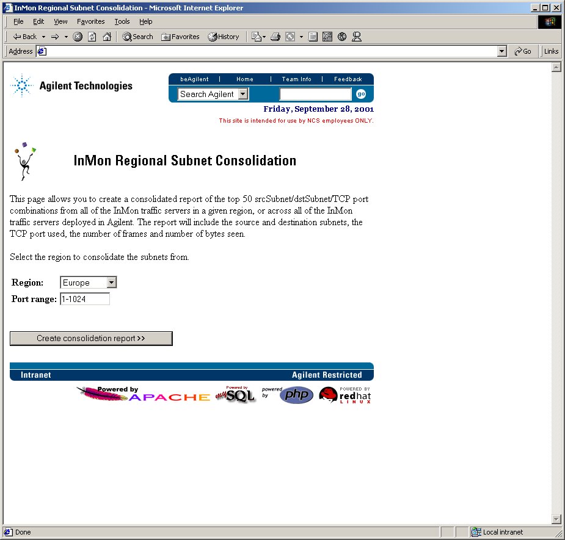Click the Refresh page icon
Image resolution: width=565 pixels, height=540 pixels.
(92, 37)
